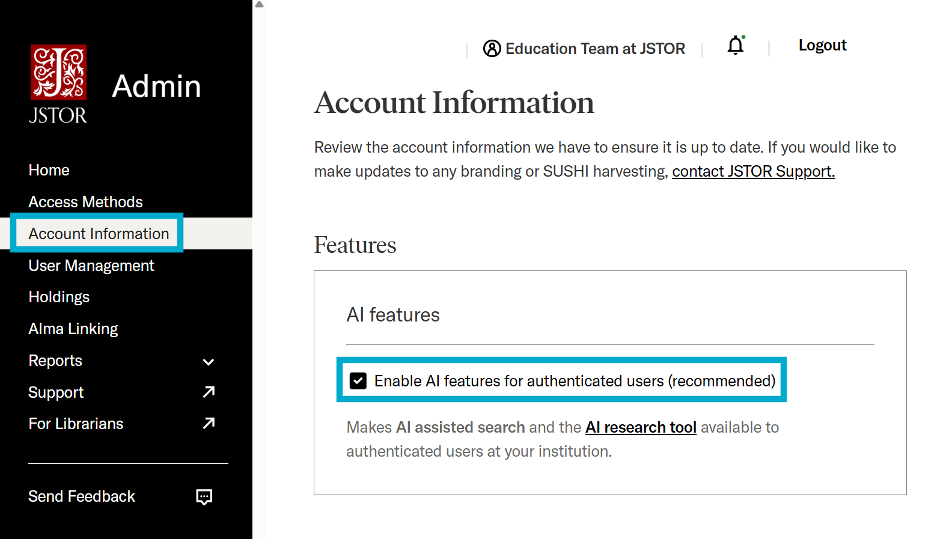Click the Admin title text
Screen dimensions: 952x539
tap(156, 86)
